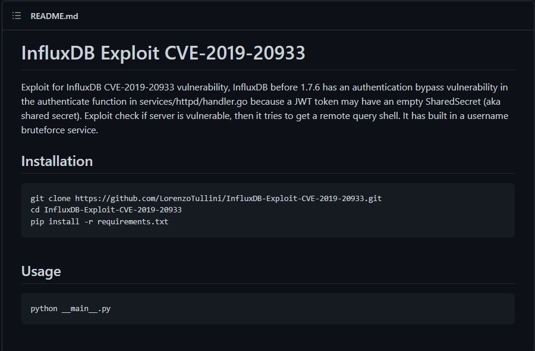
Task: Click services/httpd/handler.go text in the description
Action: click(193, 102)
